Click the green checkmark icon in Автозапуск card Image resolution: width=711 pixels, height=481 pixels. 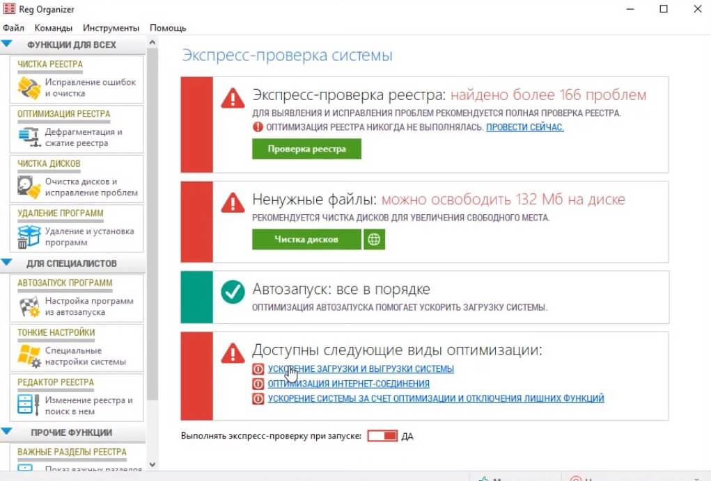[233, 292]
